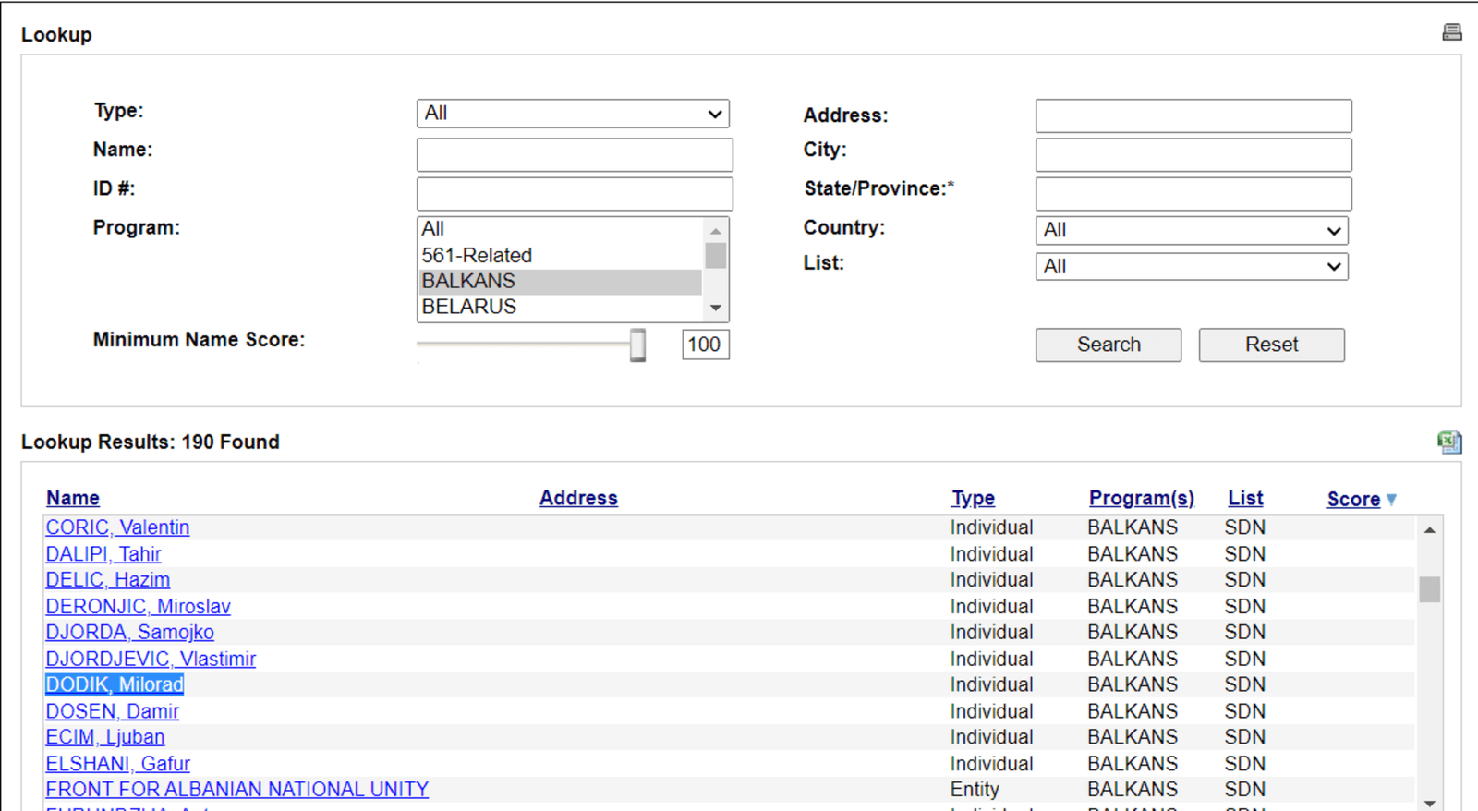Sort results by the List column

tap(1245, 499)
